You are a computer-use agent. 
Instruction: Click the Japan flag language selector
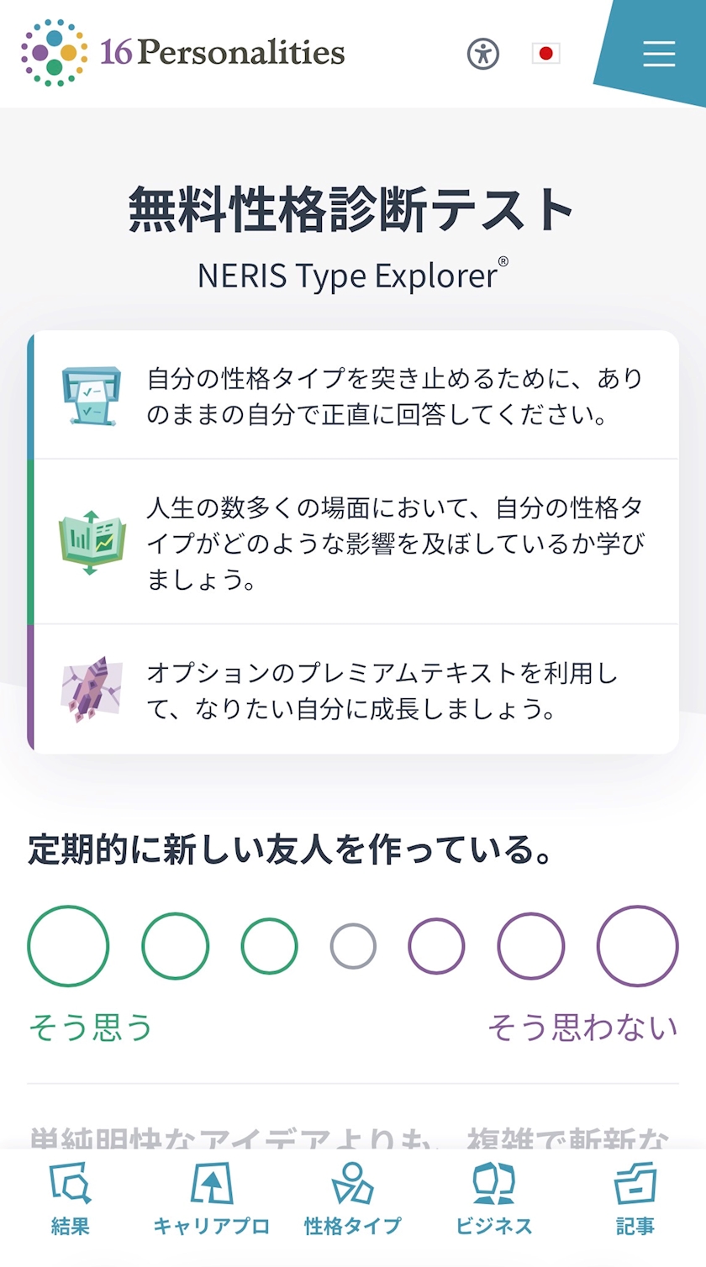(x=545, y=54)
